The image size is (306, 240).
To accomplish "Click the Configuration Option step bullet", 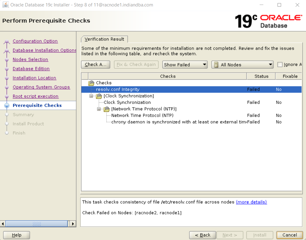I will tap(7, 41).
